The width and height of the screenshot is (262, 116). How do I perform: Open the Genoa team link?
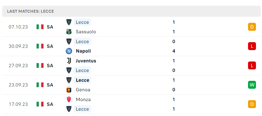(83, 90)
